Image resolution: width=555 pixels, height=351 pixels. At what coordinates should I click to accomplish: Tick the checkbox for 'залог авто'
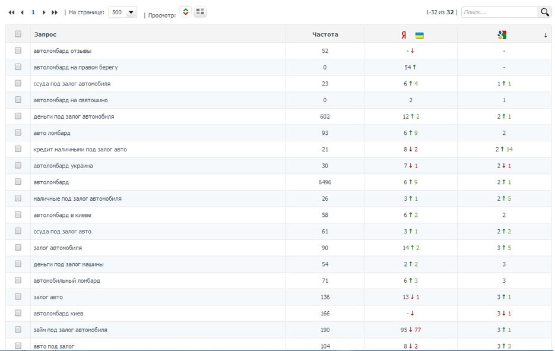click(18, 297)
